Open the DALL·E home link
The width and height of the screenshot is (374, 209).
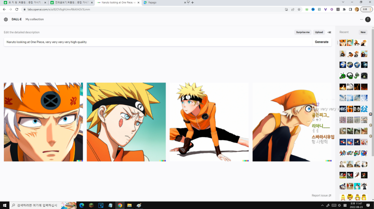click(x=17, y=19)
